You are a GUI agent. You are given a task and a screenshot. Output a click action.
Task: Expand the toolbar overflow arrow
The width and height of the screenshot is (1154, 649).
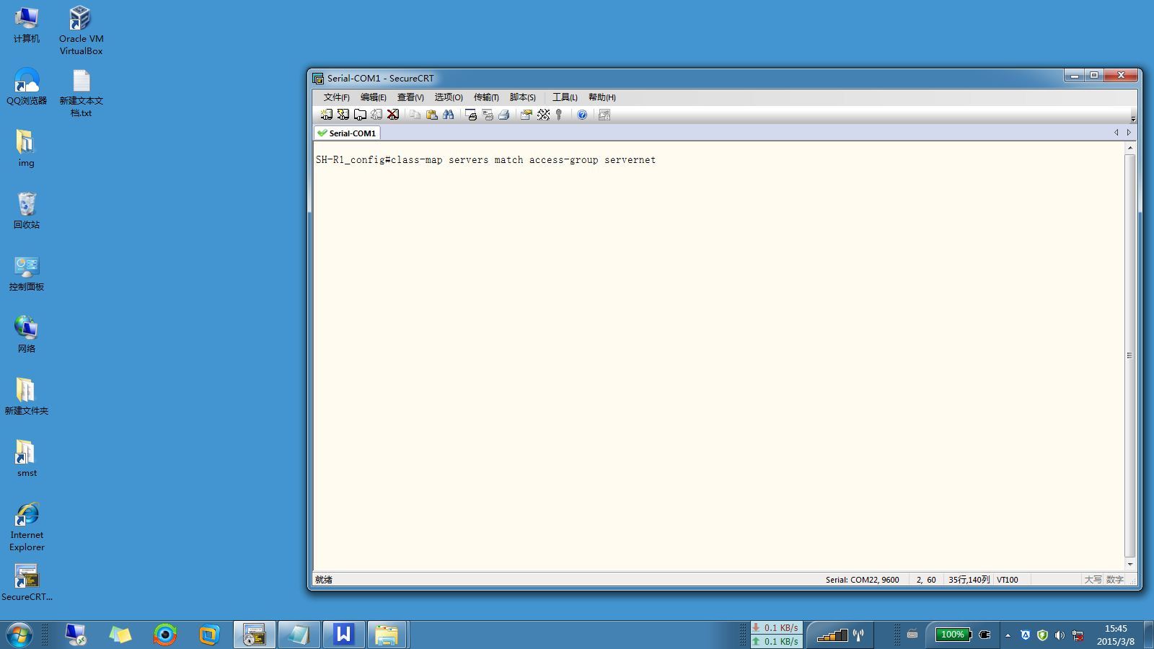point(1133,119)
